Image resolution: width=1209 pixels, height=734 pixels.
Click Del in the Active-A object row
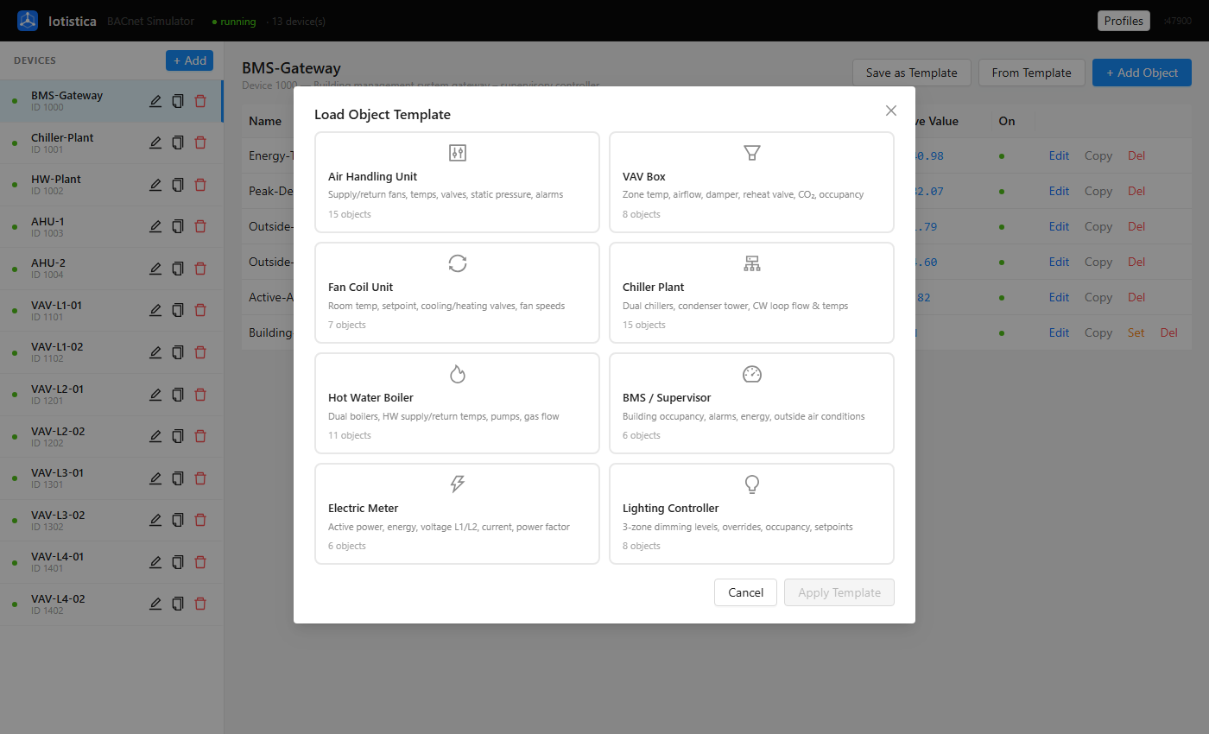1136,297
